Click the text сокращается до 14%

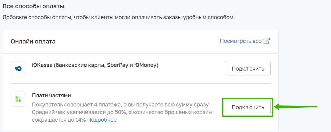pos(59,120)
